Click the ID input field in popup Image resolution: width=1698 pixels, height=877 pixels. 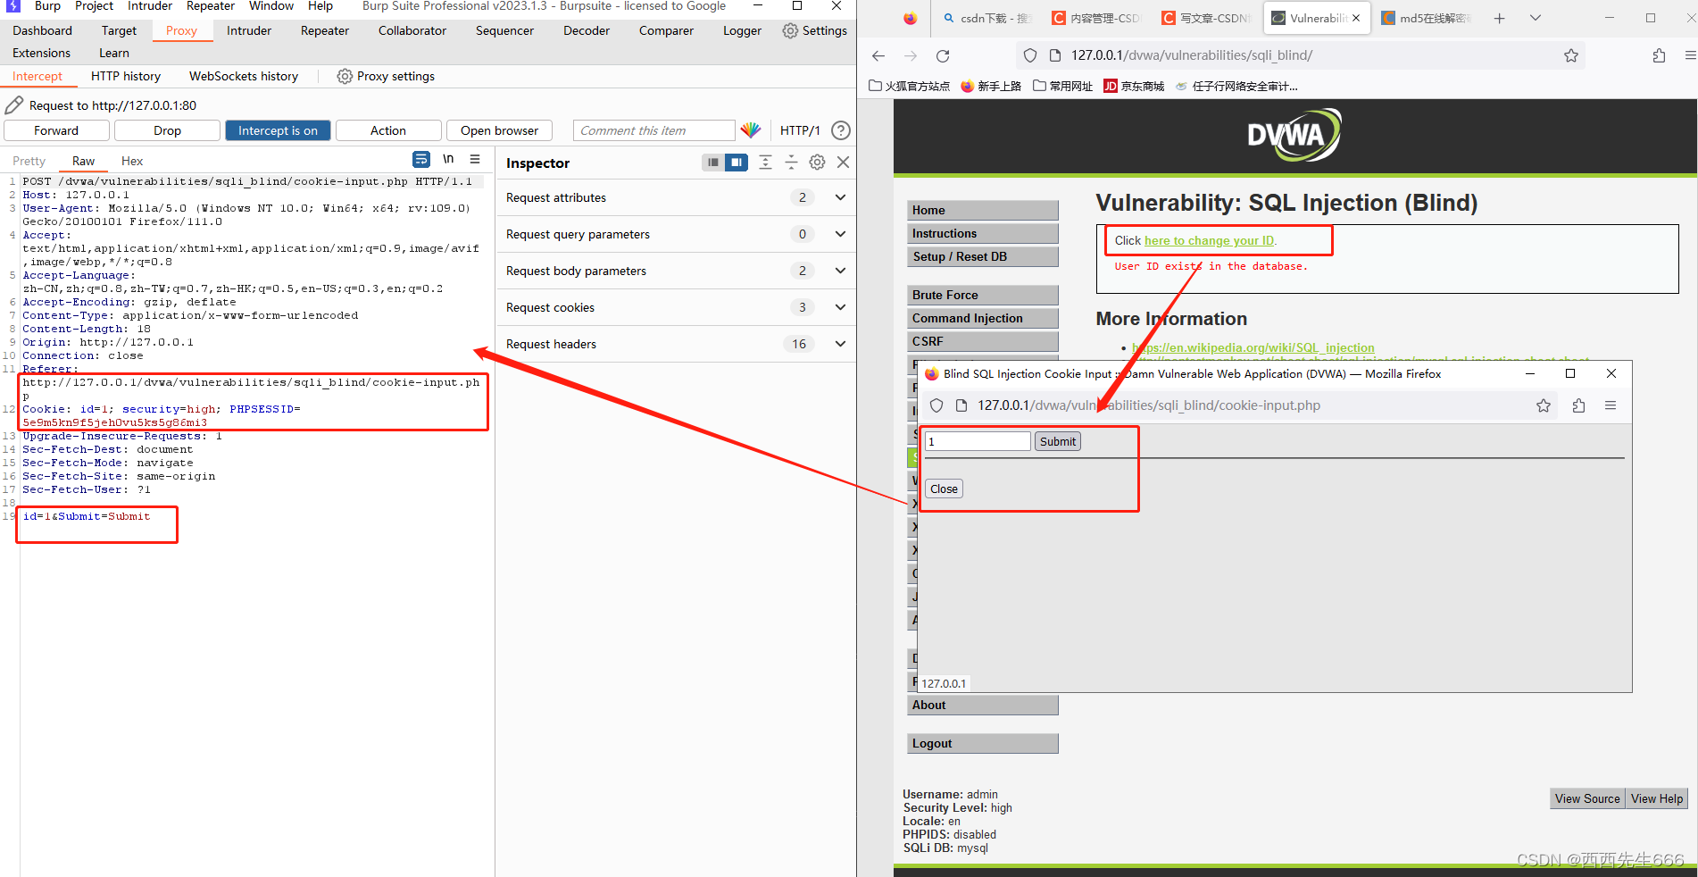[x=978, y=441]
